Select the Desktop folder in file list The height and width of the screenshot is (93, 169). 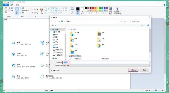point(73,51)
